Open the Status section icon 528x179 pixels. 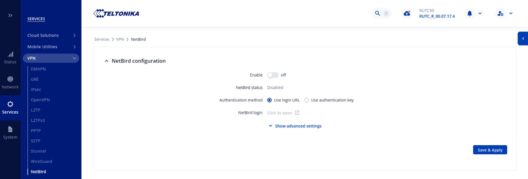click(10, 57)
